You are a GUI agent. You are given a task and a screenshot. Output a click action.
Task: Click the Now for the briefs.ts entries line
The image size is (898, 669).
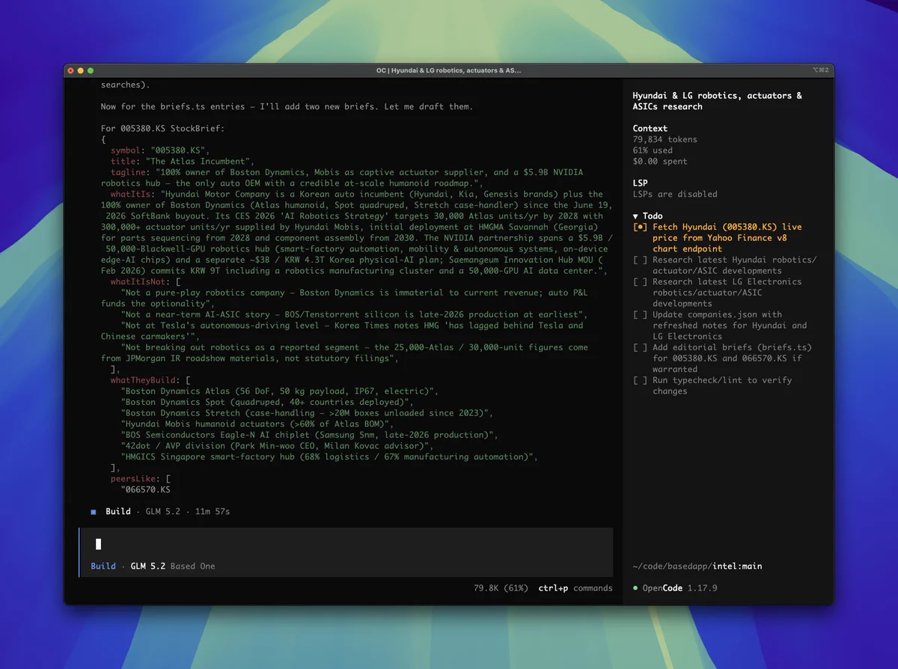click(287, 107)
